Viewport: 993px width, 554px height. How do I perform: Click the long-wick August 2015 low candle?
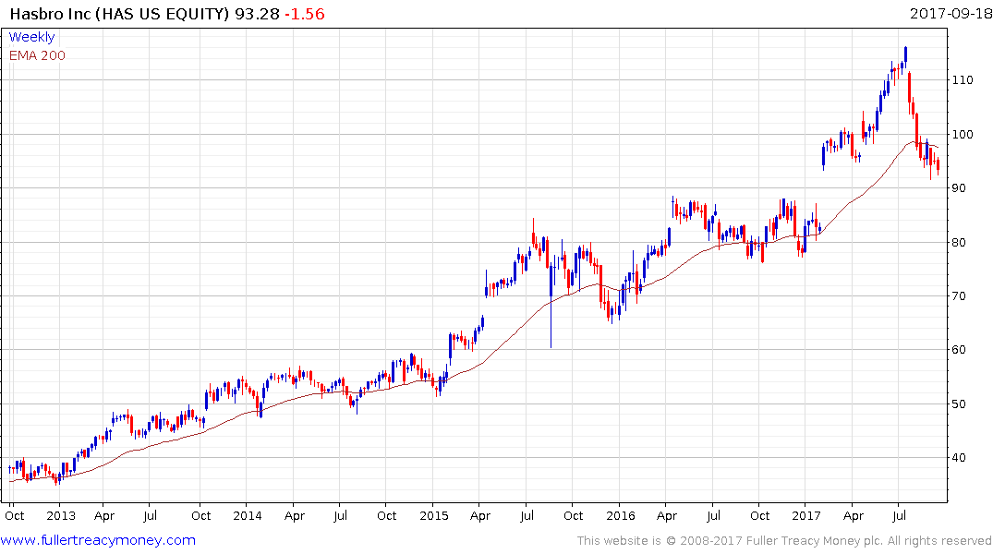point(551,304)
